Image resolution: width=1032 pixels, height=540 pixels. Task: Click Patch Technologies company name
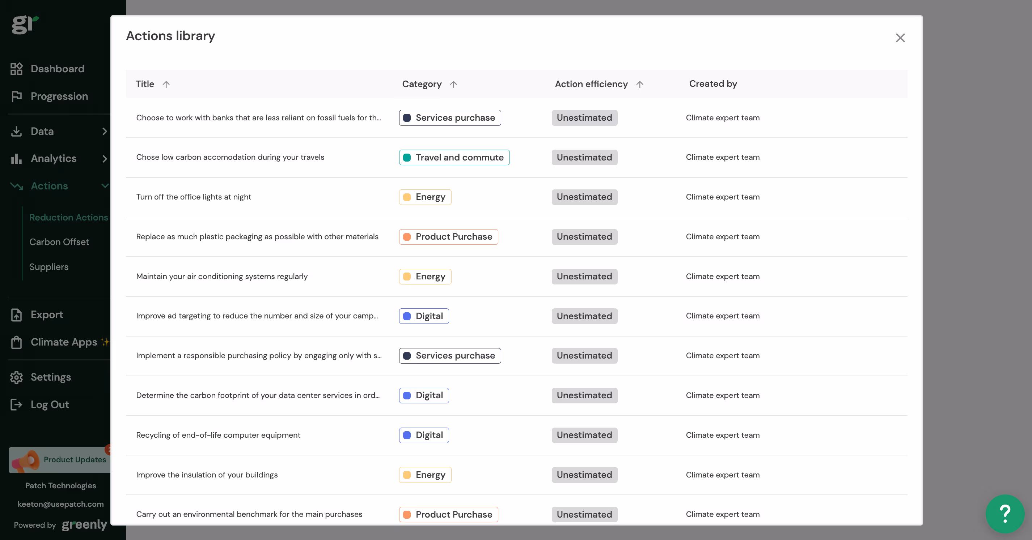coord(60,485)
